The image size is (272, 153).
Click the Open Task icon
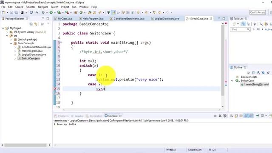[x=94, y=12]
